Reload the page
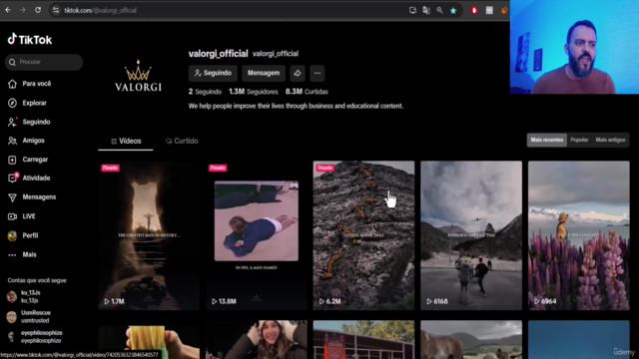 [x=38, y=10]
